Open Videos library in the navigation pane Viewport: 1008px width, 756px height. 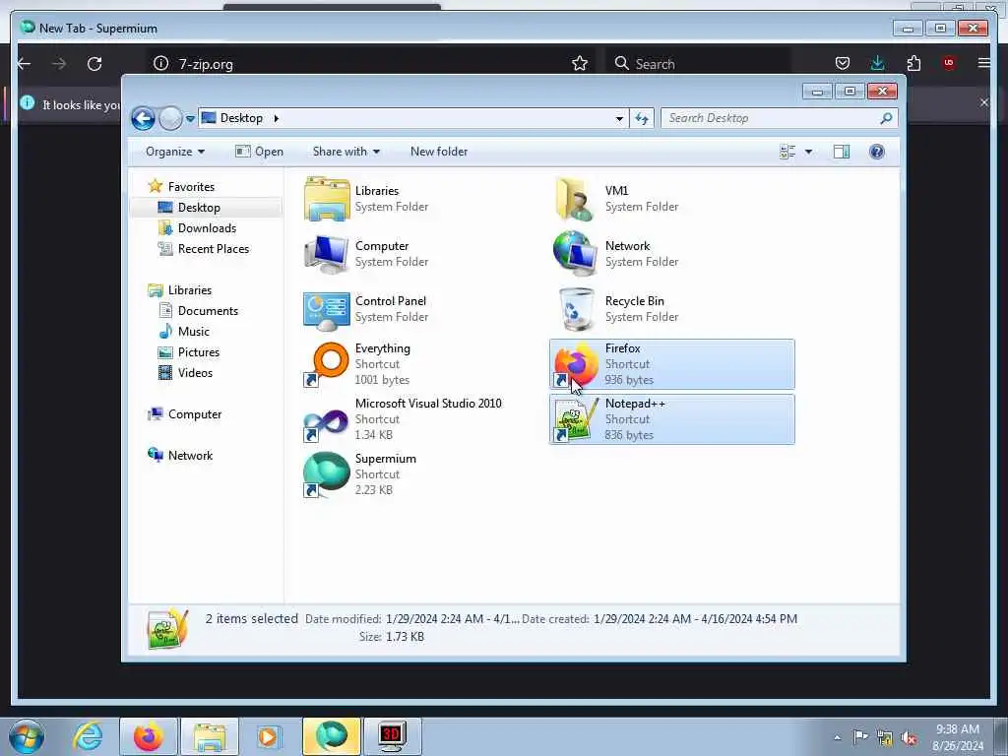point(195,373)
